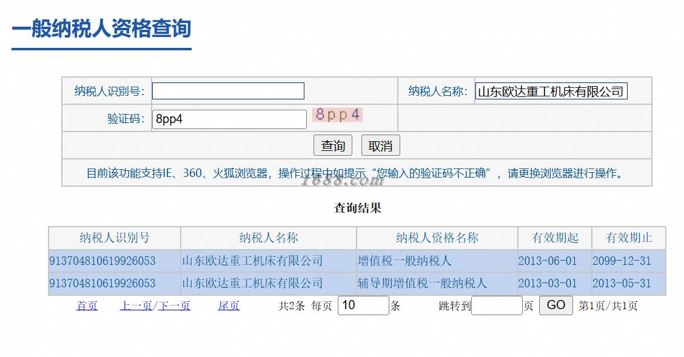The image size is (684, 357).
Task: Click the 共2条 record count text
Action: click(292, 305)
